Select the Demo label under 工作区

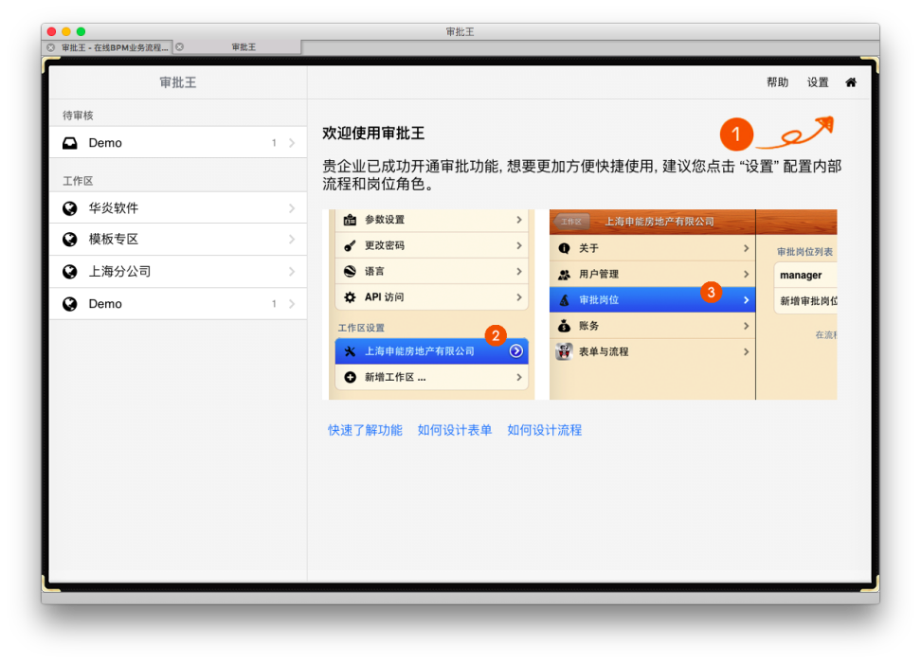[x=105, y=304]
